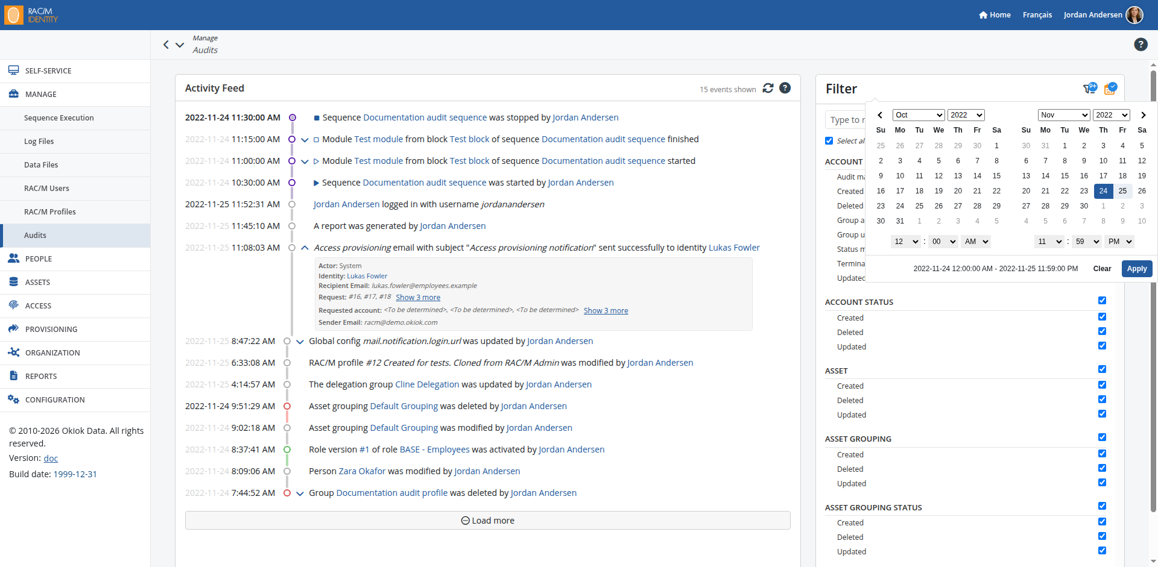Click the Provisioning arrow icon

13,329
